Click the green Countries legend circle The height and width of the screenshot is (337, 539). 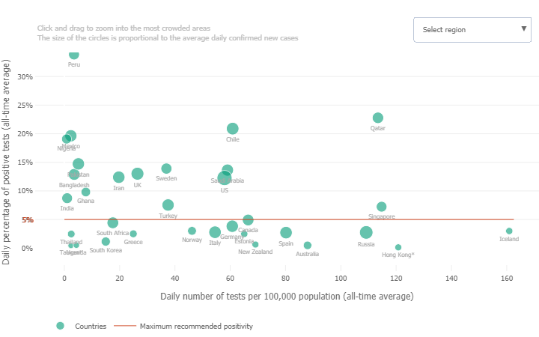[60, 326]
